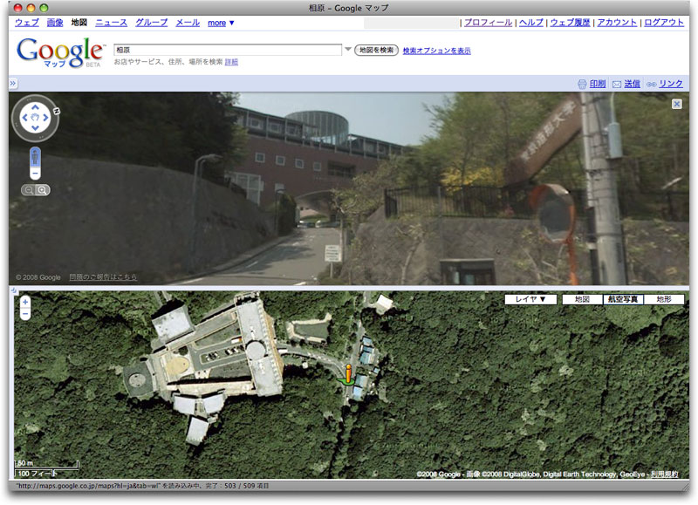Select the 航空写真 aerial photo view
Viewport: 698px width, 505px height.
pos(623,299)
